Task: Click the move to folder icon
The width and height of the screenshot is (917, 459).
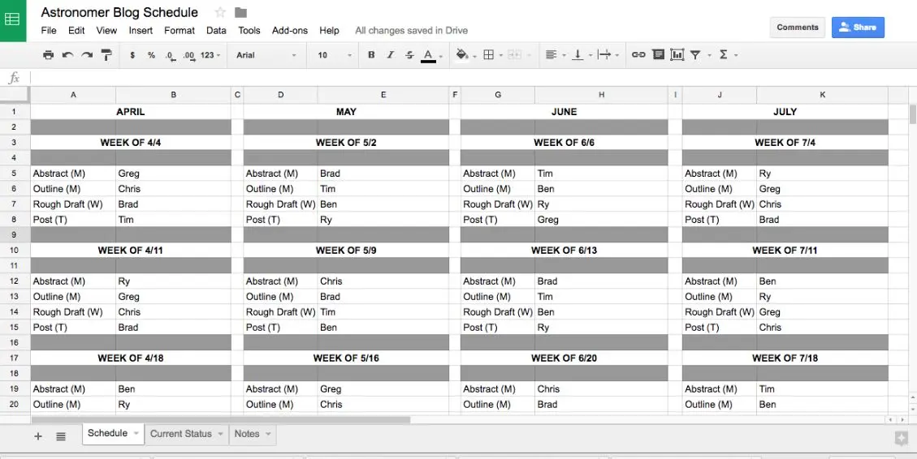Action: click(x=240, y=12)
